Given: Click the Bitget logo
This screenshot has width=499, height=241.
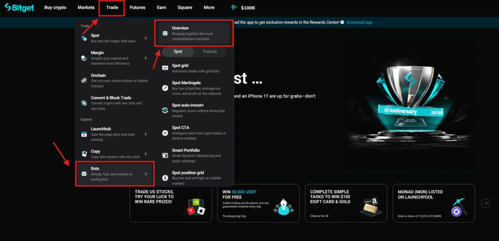Looking at the screenshot, I should click(19, 8).
